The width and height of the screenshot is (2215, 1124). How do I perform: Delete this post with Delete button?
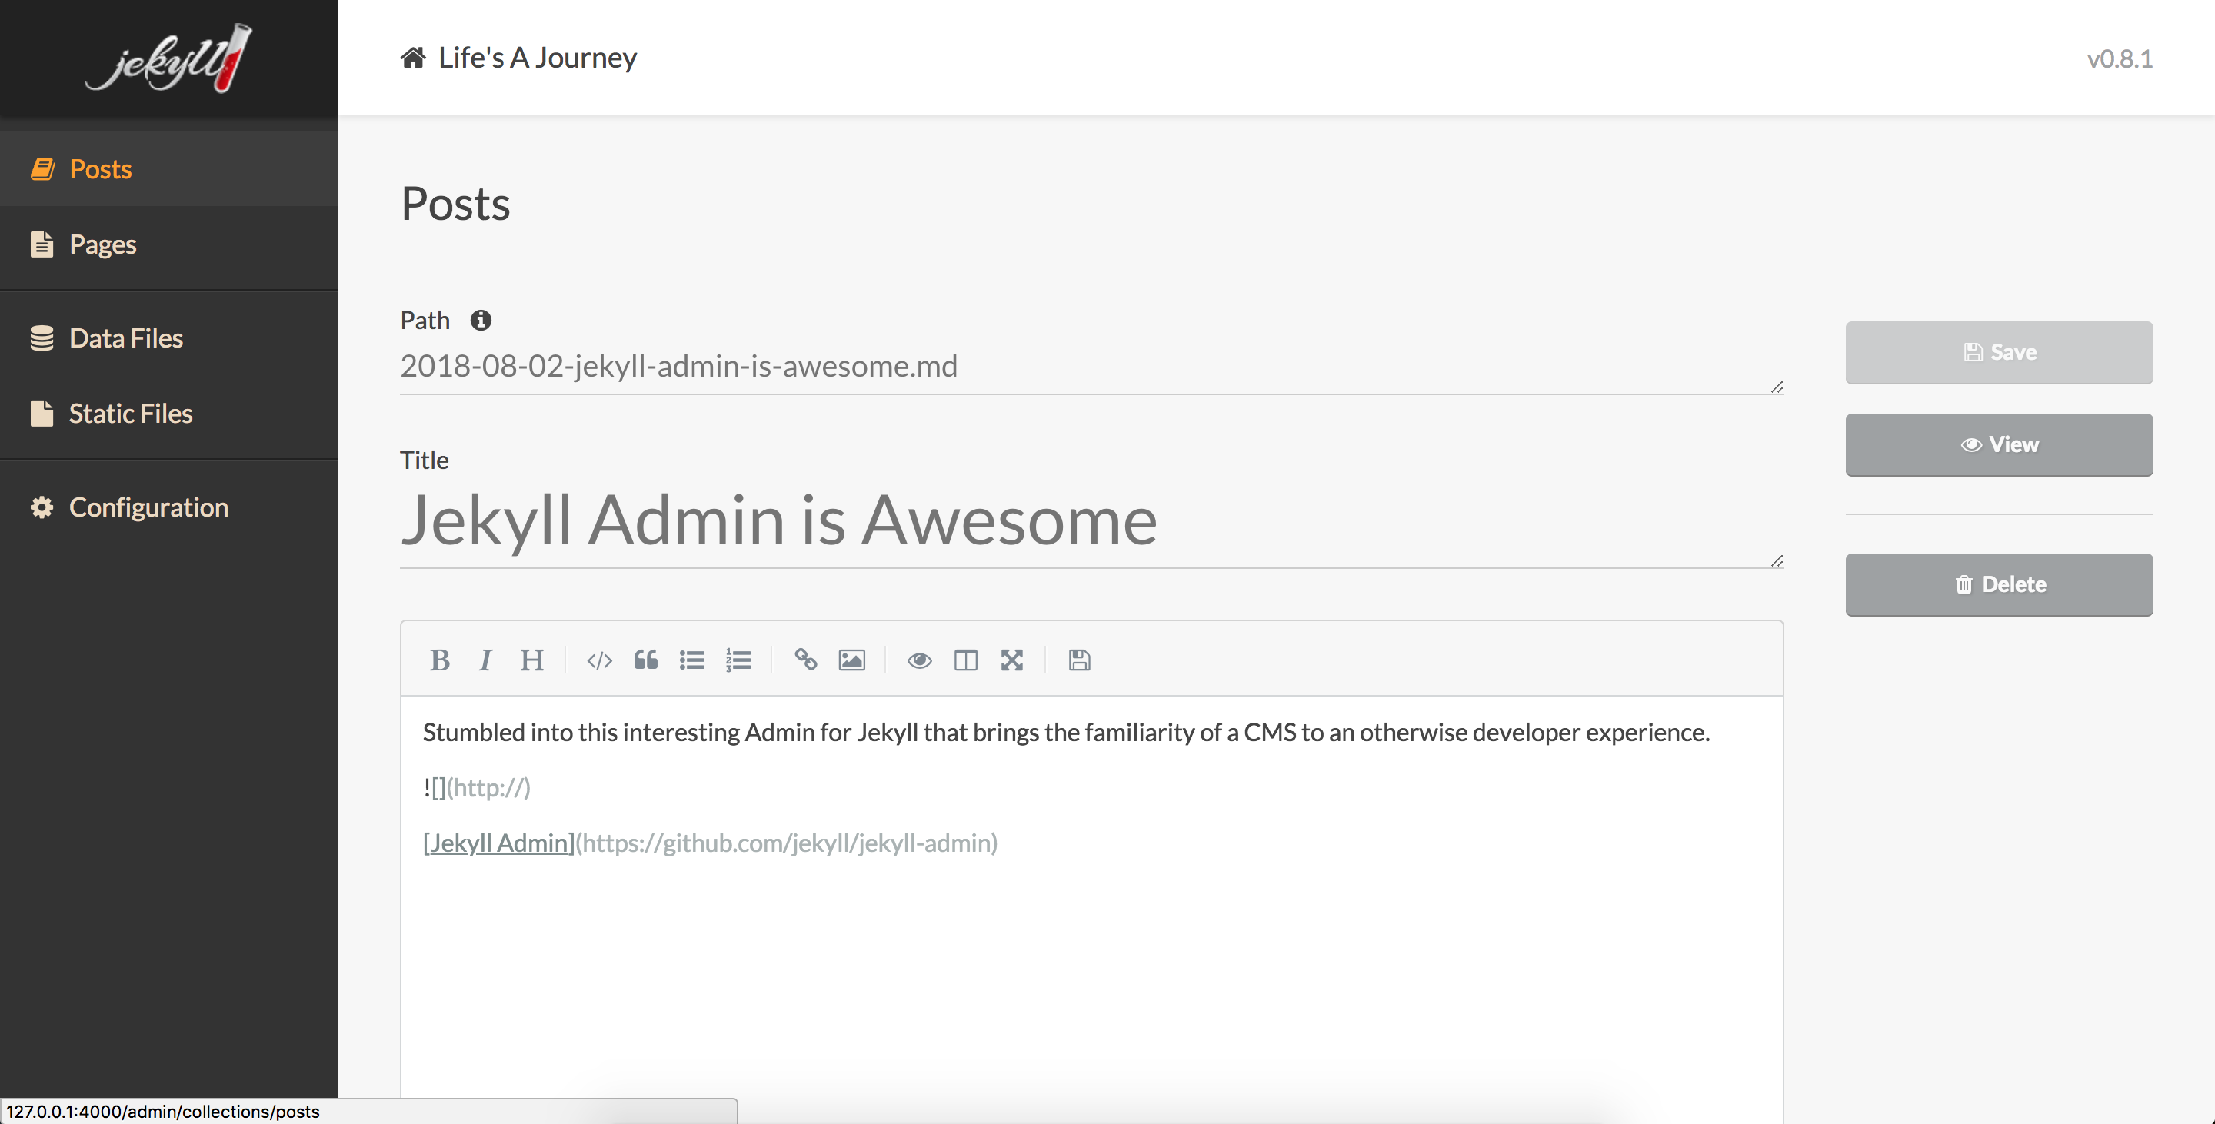(x=1998, y=584)
